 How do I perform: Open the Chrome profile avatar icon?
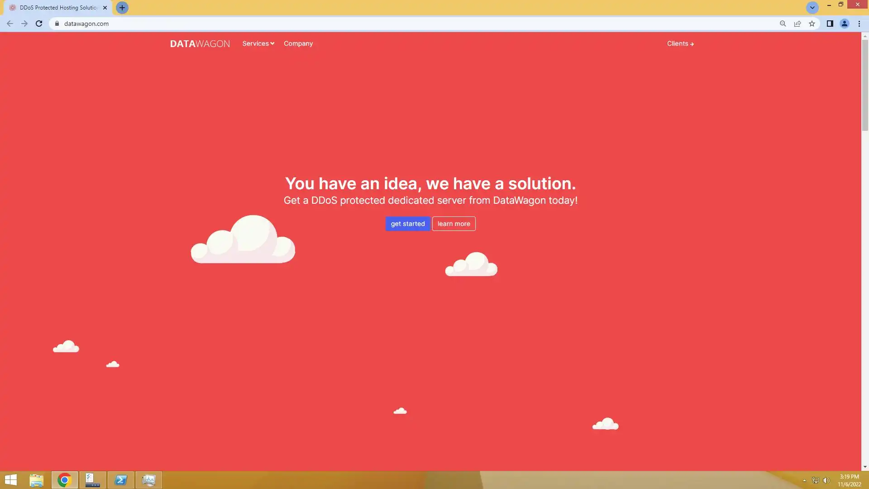pos(844,24)
